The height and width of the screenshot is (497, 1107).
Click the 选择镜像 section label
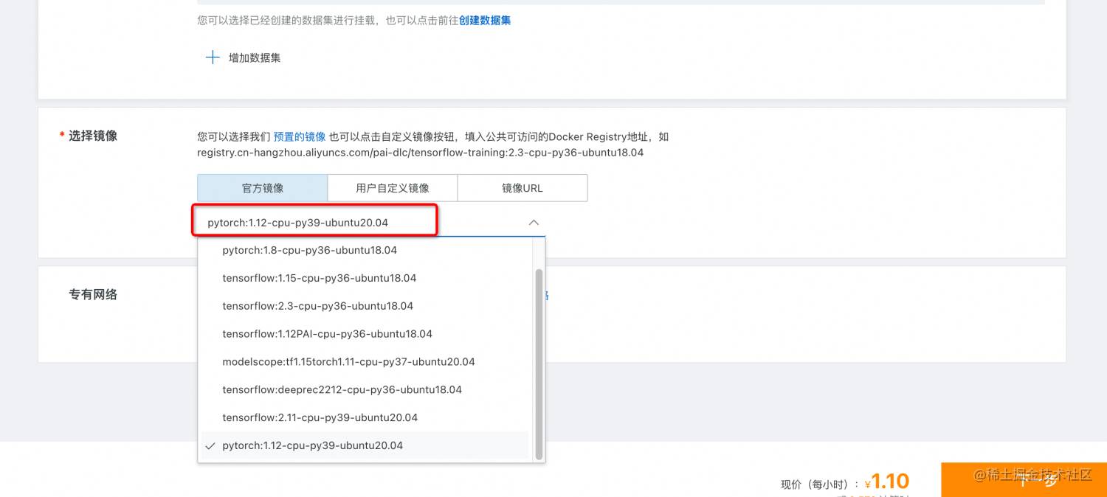point(93,136)
